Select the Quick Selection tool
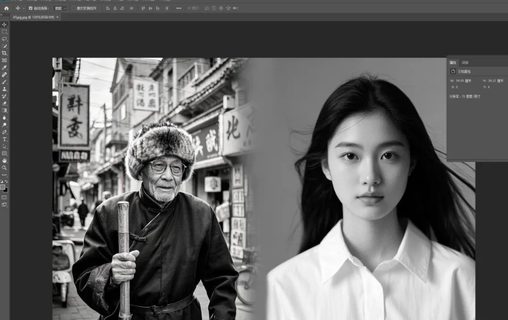The image size is (508, 320). click(4, 46)
